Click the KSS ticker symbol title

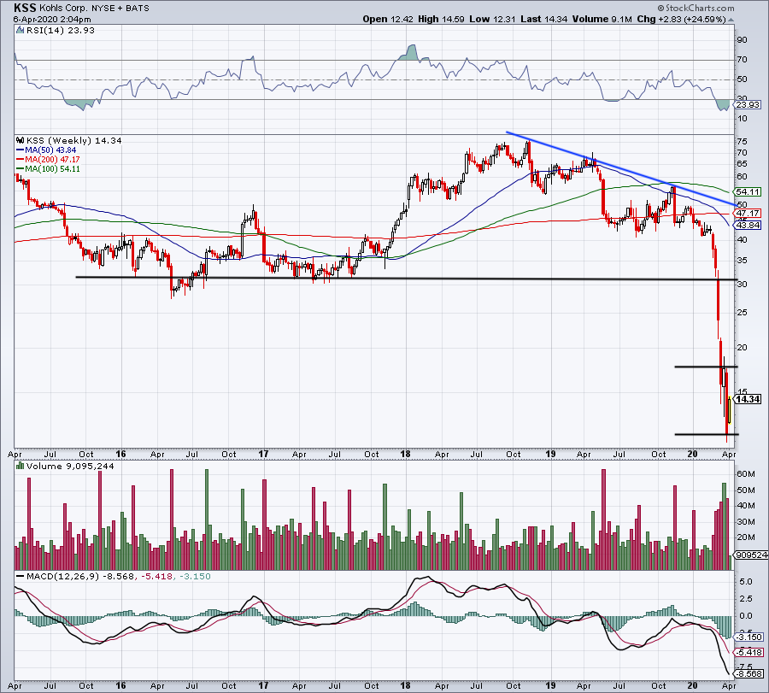pos(25,8)
